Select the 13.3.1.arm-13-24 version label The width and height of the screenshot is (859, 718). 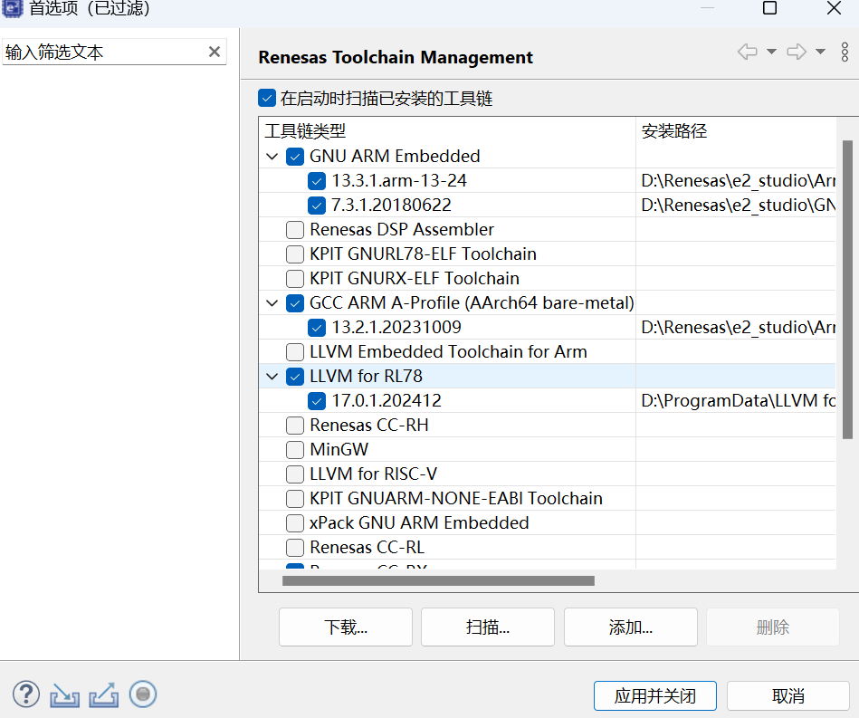[x=399, y=181]
